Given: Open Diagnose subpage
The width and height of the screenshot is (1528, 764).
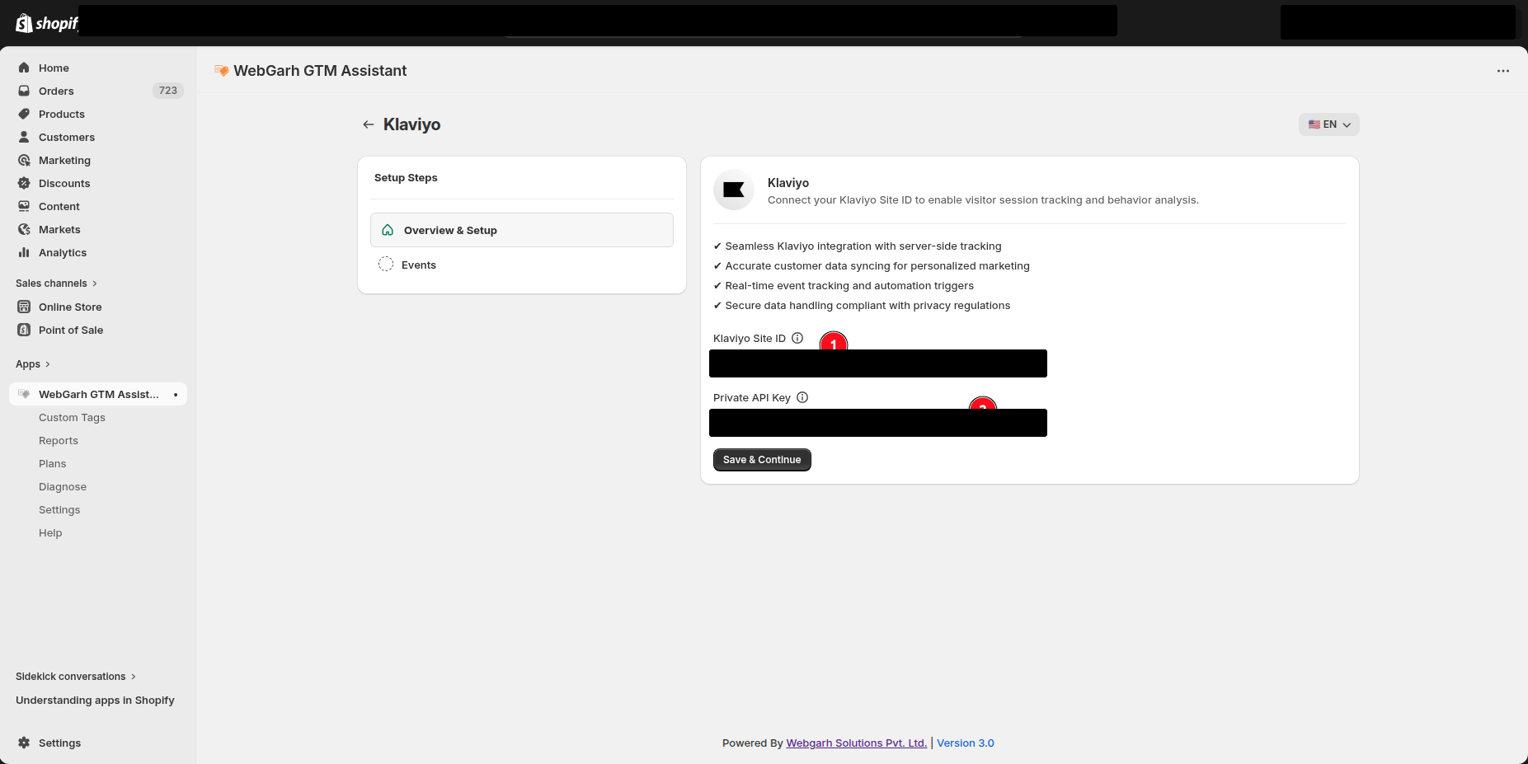Looking at the screenshot, I should (x=63, y=486).
